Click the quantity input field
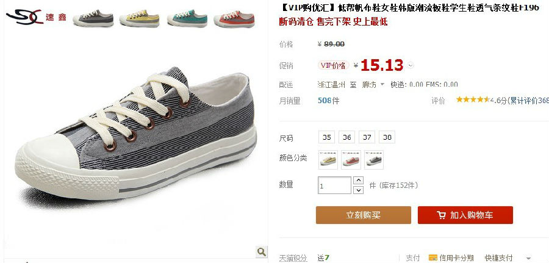Image resolution: width=549 pixels, height=263 pixels. pyautogui.click(x=334, y=186)
